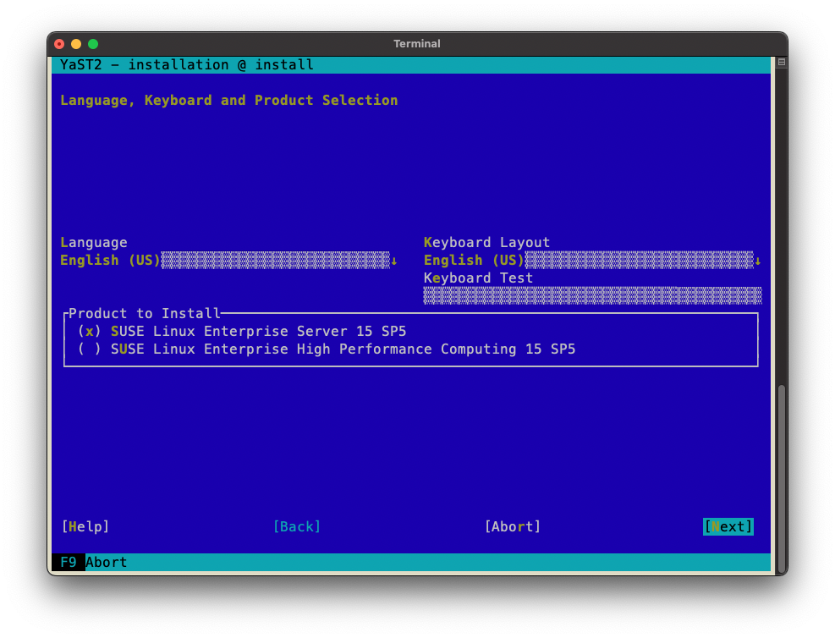Image resolution: width=835 pixels, height=638 pixels.
Task: Click the F9 Abort function key hint
Action: click(x=93, y=562)
